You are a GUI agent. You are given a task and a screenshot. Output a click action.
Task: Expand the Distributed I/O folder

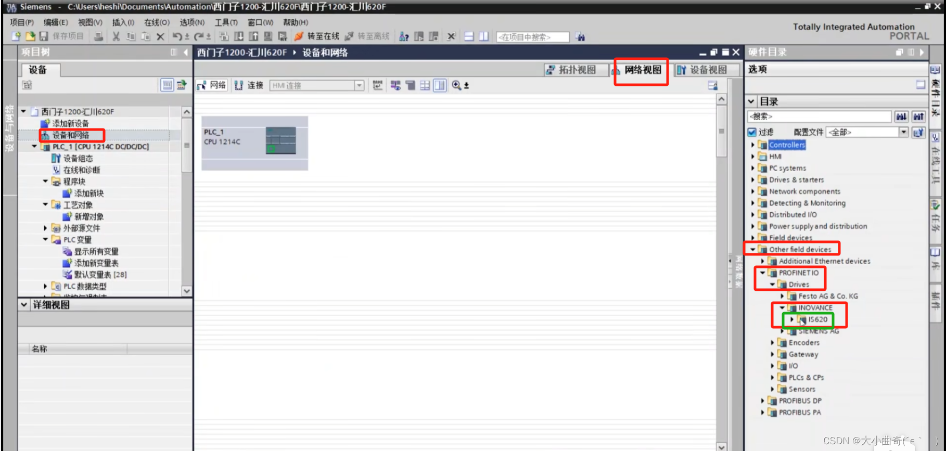[x=752, y=215]
